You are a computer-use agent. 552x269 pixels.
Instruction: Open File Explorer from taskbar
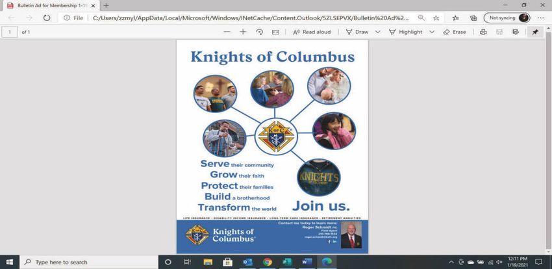208,262
